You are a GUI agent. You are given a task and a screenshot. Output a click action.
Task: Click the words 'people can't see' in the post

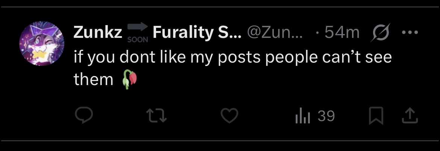[x=329, y=57]
